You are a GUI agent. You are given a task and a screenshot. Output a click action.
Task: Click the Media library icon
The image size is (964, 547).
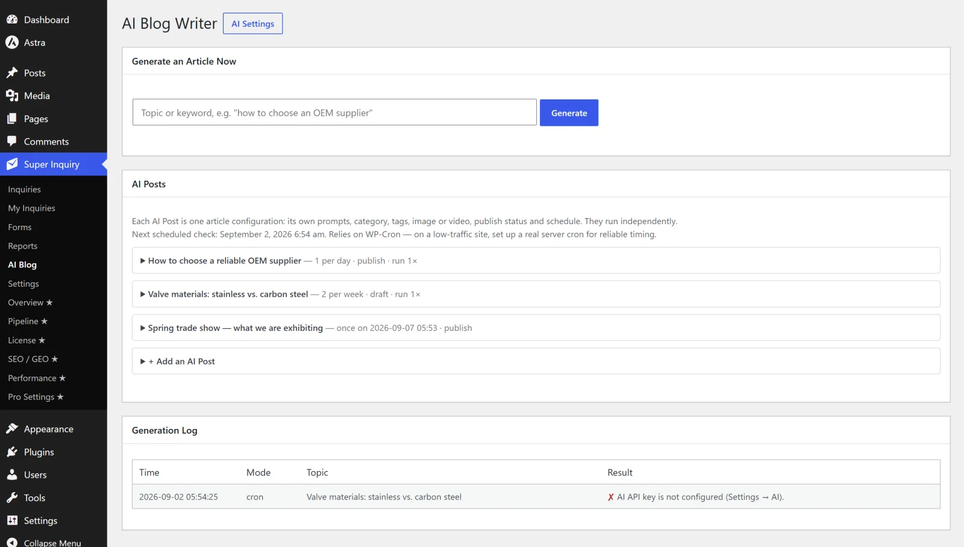click(12, 96)
